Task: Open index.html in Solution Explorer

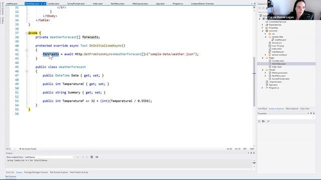Action: pos(276,49)
